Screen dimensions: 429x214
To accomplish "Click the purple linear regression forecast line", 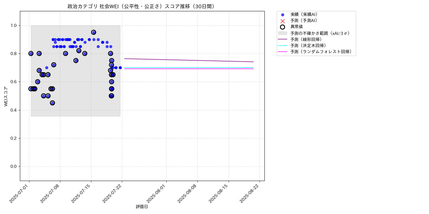I will coord(189,60).
